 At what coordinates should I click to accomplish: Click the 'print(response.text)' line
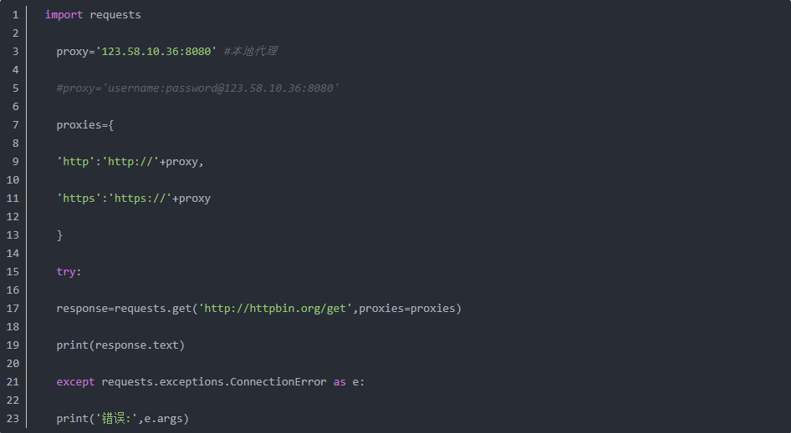pos(120,345)
